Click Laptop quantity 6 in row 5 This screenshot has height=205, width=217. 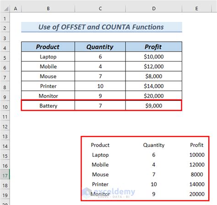pyautogui.click(x=100, y=57)
